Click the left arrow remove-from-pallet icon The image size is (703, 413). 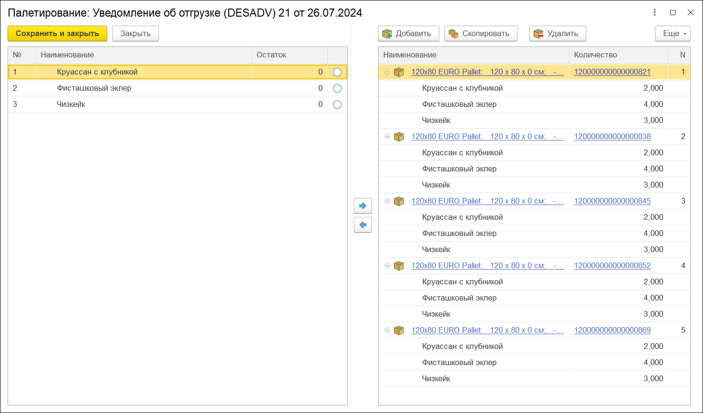363,225
